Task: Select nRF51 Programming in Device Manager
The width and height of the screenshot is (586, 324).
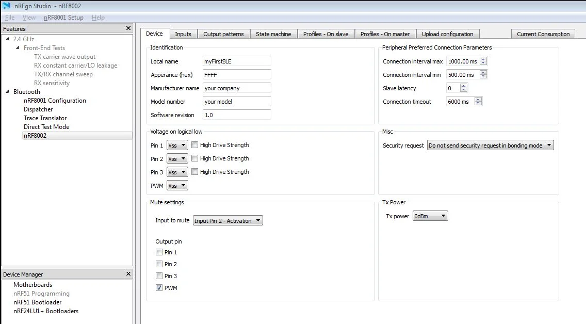Action: (x=41, y=294)
